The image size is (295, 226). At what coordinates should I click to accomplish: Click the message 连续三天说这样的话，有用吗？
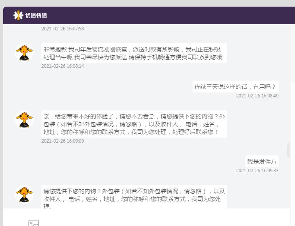click(235, 87)
